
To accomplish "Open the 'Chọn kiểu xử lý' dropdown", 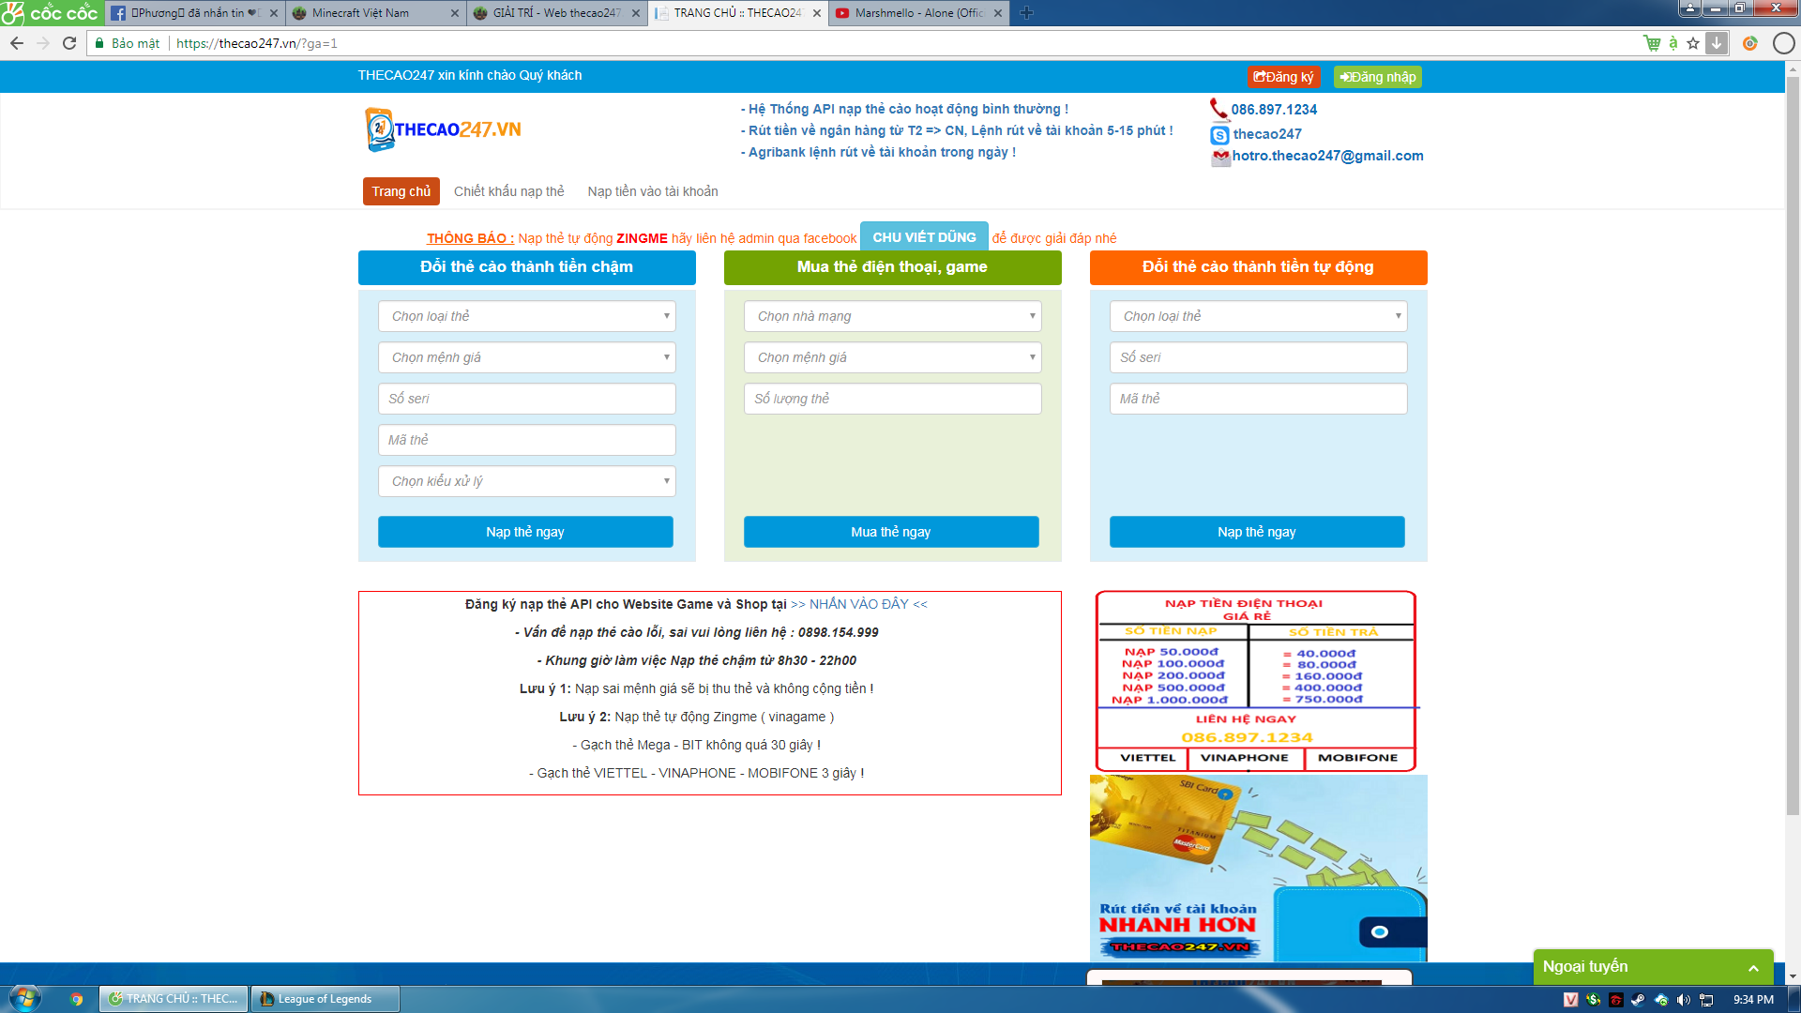I will (x=526, y=481).
